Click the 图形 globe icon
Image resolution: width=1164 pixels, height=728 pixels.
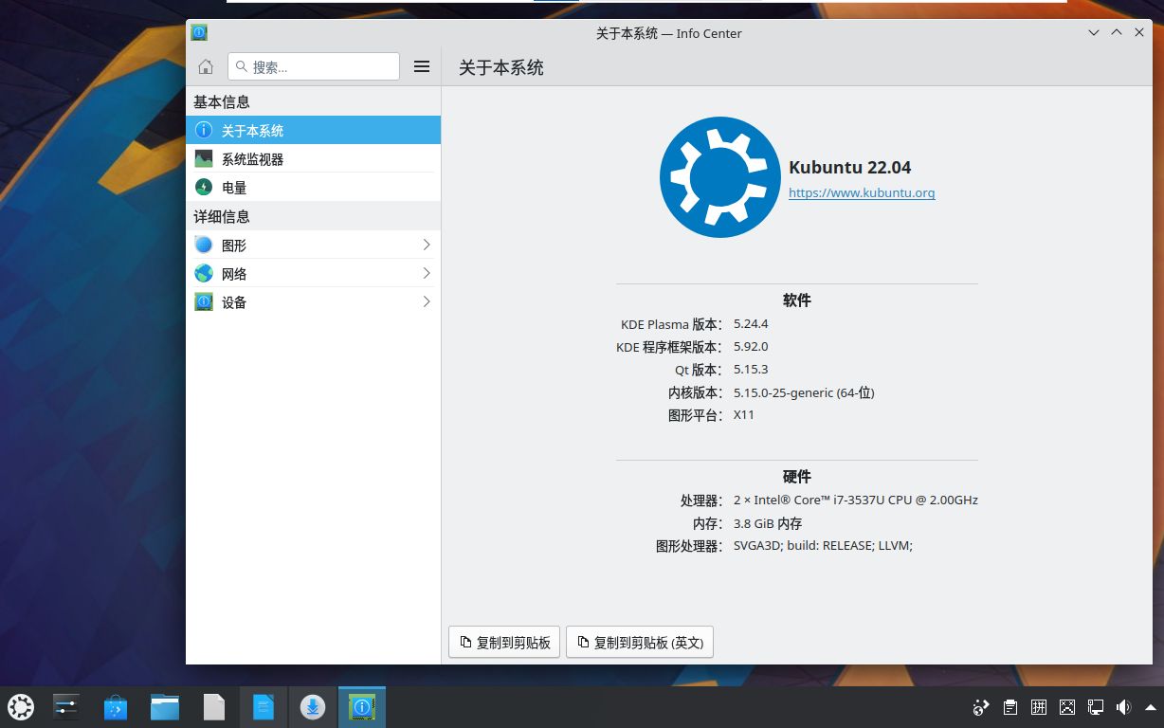pyautogui.click(x=204, y=245)
